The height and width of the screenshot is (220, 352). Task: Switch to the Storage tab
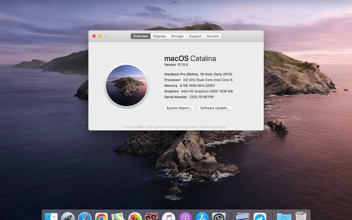[177, 36]
